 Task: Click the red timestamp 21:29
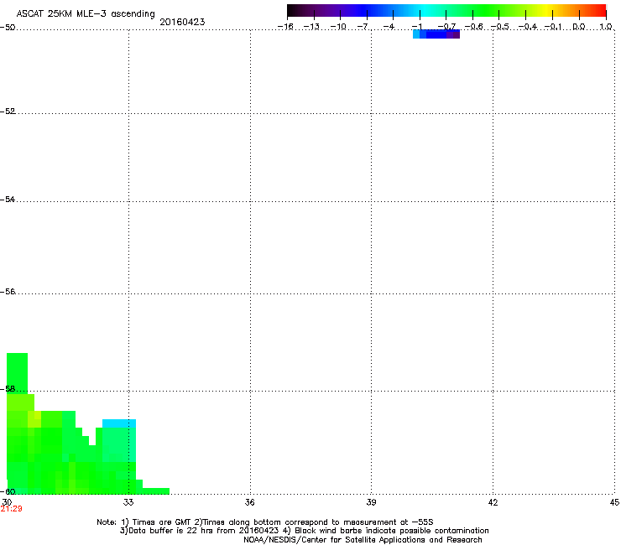pos(11,509)
